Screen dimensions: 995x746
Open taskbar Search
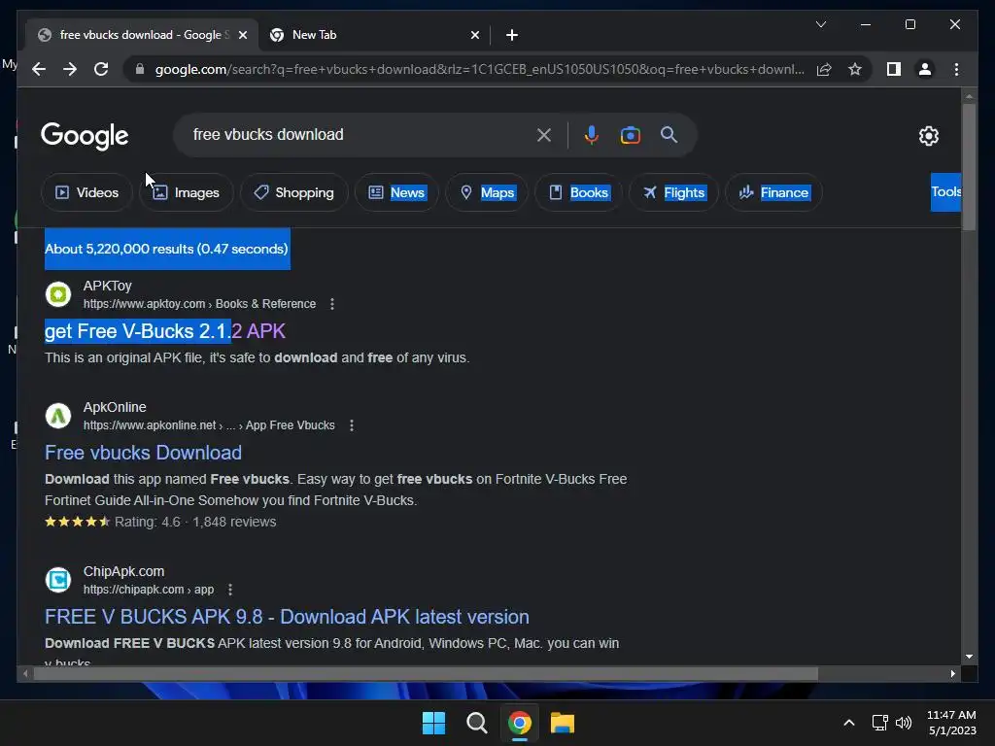[x=476, y=723]
